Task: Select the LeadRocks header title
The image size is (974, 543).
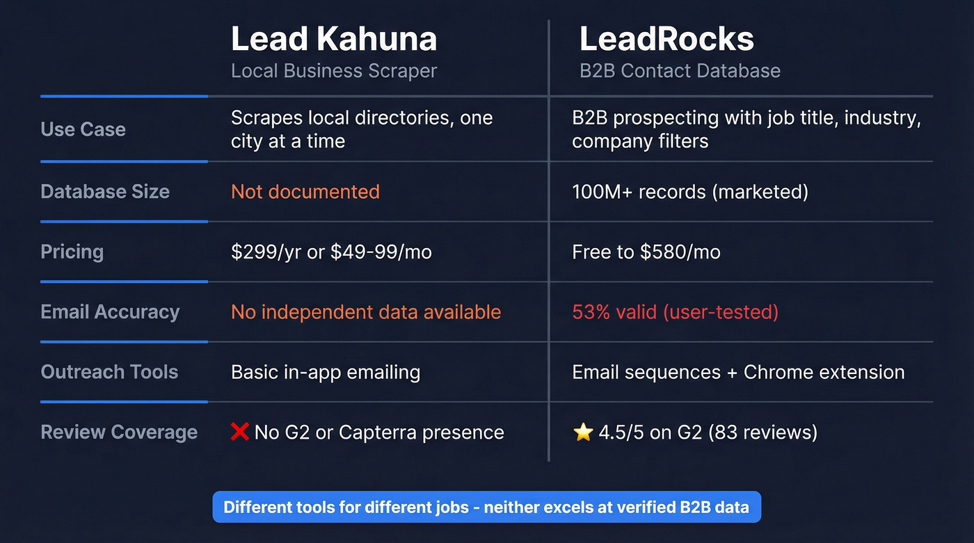Action: [666, 38]
